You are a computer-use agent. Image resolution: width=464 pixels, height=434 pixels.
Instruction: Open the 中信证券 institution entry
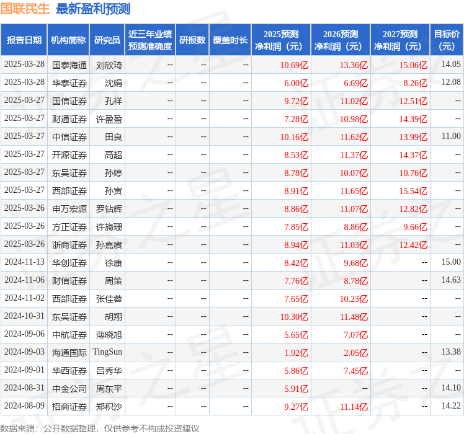tap(69, 137)
